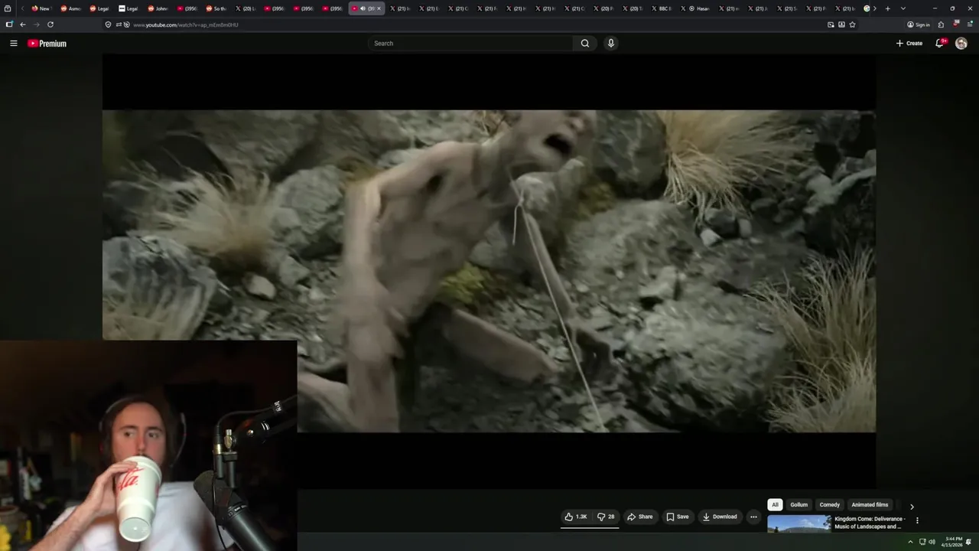The height and width of the screenshot is (551, 979).
Task: Switch to the BBC tab
Action: [x=662, y=8]
